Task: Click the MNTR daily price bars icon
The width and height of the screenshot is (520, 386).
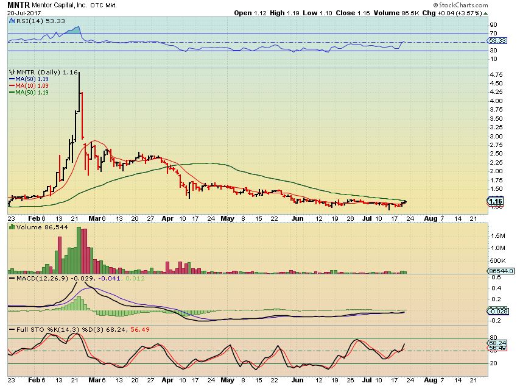Action: coord(12,72)
